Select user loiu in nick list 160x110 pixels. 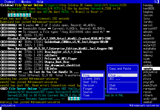146,19
